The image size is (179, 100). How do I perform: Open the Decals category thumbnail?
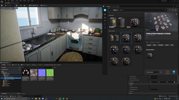pos(135,22)
